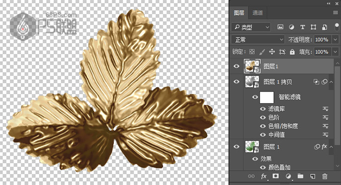Screen dimensions: 341x185
Task: Toggle the layer filtering on/off switch
Action: point(337,27)
